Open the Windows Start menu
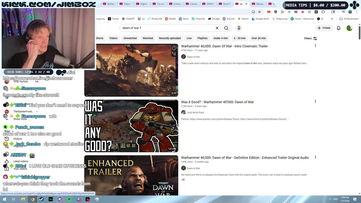 [x=4, y=199]
